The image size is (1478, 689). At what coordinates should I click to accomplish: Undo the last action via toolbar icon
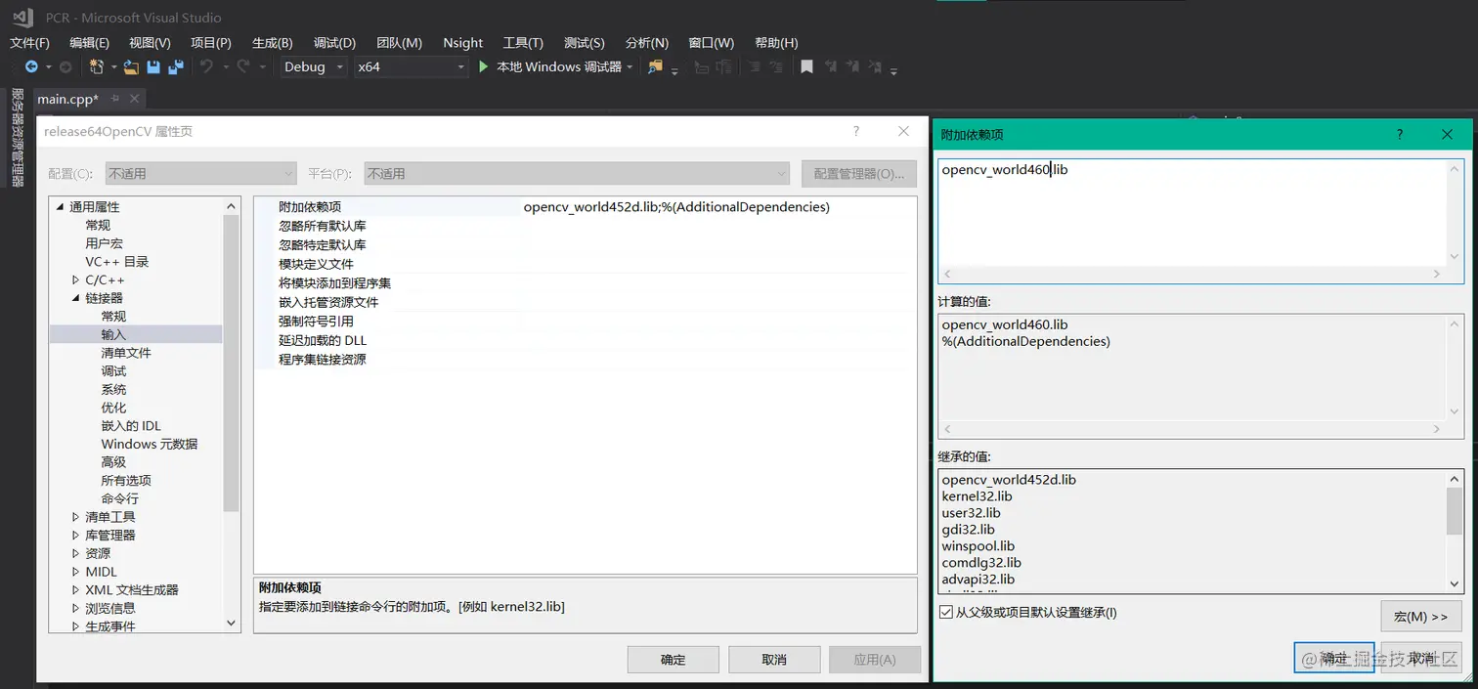coord(206,66)
